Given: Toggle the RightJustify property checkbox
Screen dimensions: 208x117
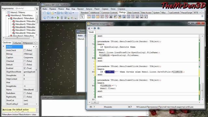Looking at the screenshot, I should [x=25, y=97].
